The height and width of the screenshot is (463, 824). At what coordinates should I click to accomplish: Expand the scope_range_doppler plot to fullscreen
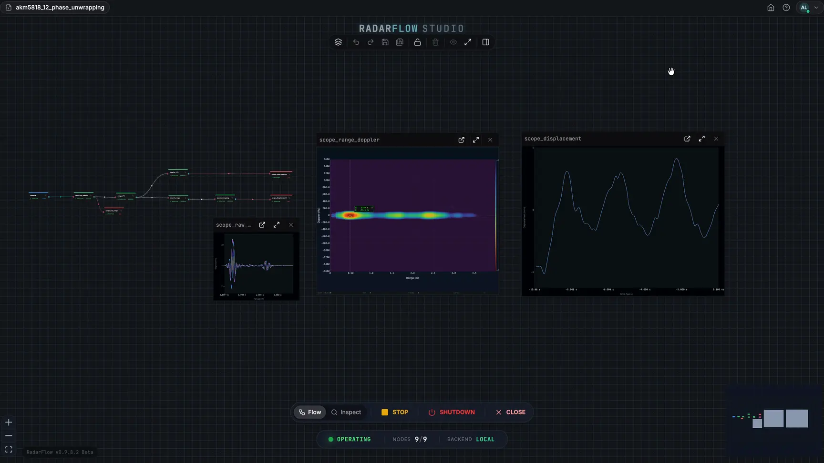coord(476,140)
